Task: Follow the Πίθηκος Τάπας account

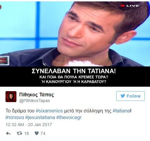Action: pos(131,96)
